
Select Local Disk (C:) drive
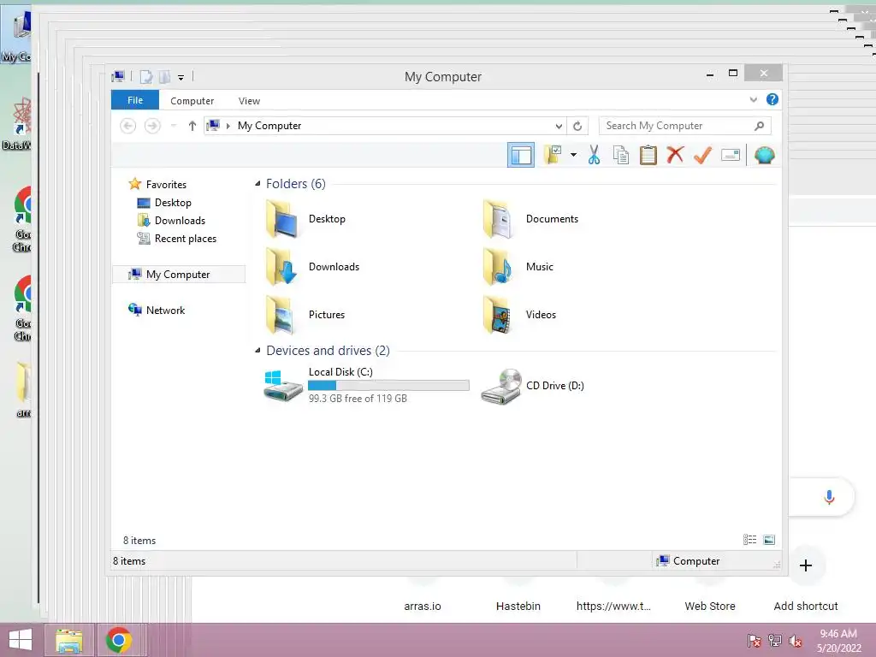point(366,385)
